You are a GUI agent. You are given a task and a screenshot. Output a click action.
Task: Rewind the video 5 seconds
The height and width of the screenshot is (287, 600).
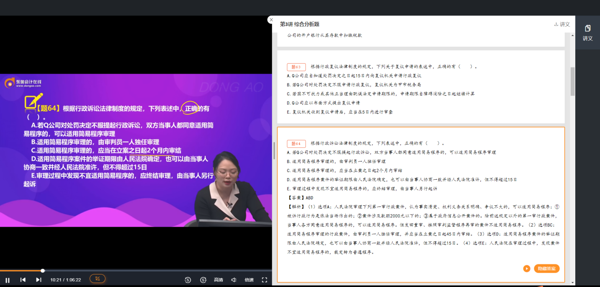188,279
